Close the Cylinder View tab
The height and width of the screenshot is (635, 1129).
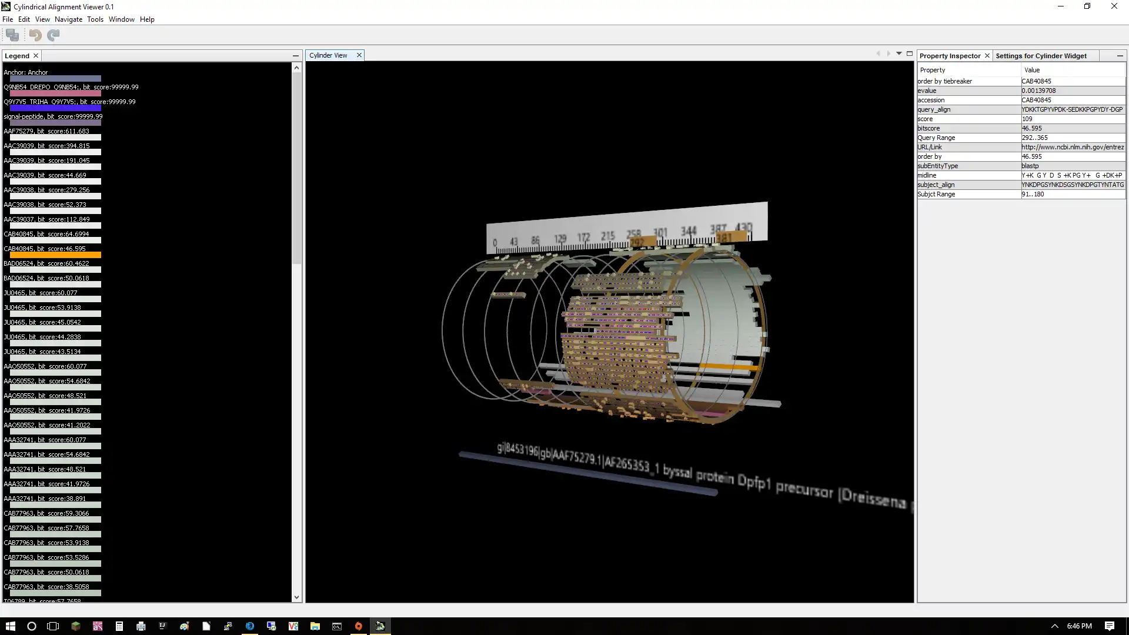(359, 55)
